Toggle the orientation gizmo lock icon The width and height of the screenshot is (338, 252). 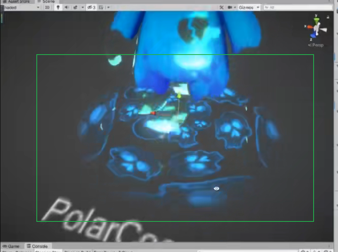[x=328, y=17]
